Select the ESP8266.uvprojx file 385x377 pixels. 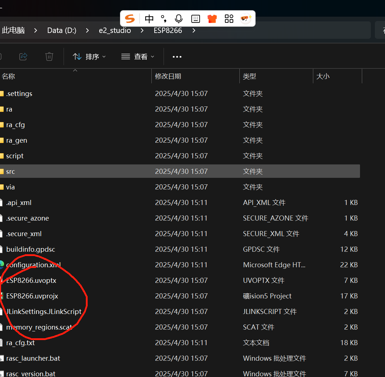pyautogui.click(x=32, y=296)
